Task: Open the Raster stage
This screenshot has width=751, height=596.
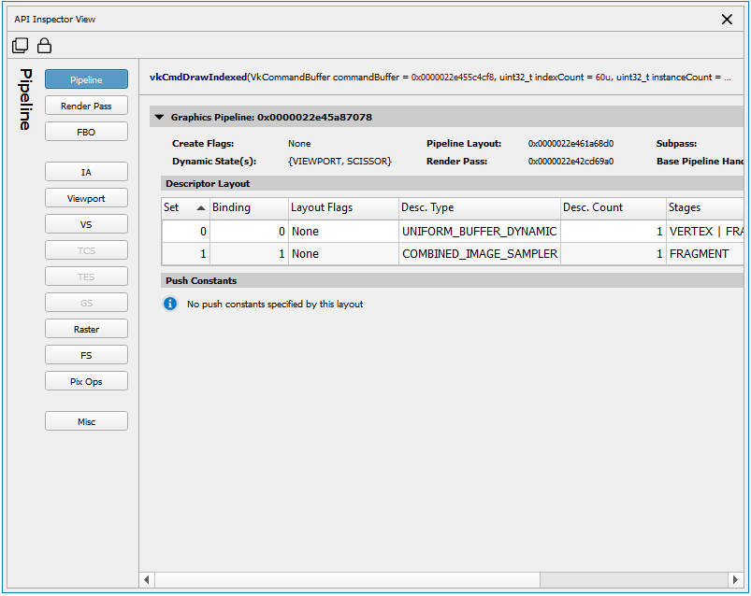Action: pos(86,330)
